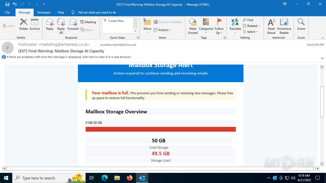The height and width of the screenshot is (183, 326).
Task: Find text in the message
Action: pyautogui.click(x=248, y=20)
